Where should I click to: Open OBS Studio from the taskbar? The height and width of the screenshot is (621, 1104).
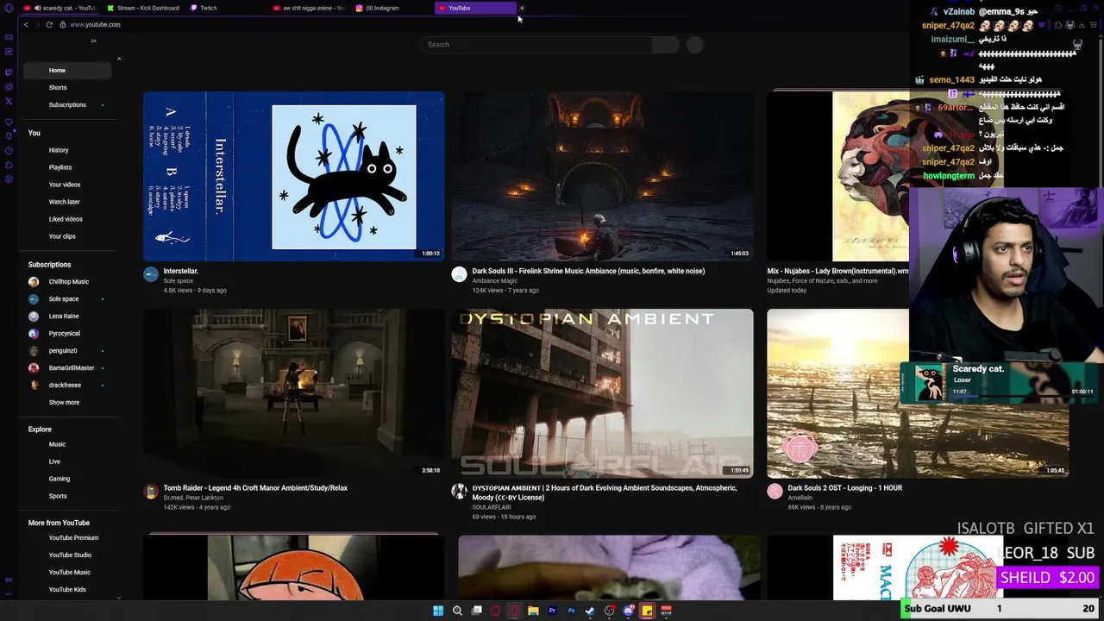point(609,611)
